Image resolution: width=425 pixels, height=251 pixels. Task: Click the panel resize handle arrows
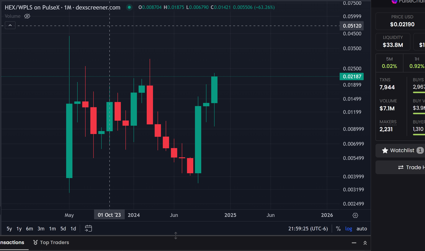[x=176, y=236]
